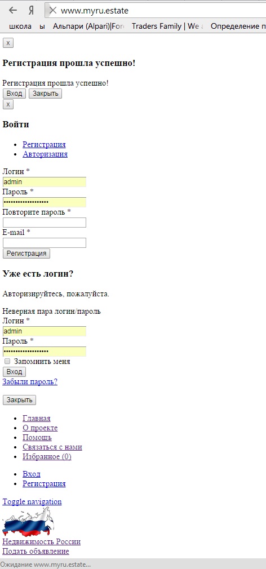This screenshot has width=266, height=569.
Task: Click the Toggle navigation link
Action: pos(32,502)
